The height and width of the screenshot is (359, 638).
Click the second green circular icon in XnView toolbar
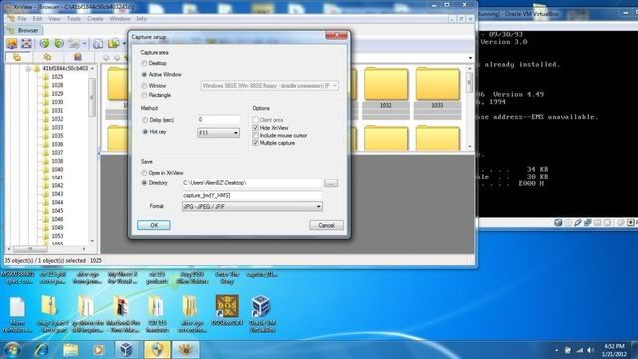pos(59,43)
